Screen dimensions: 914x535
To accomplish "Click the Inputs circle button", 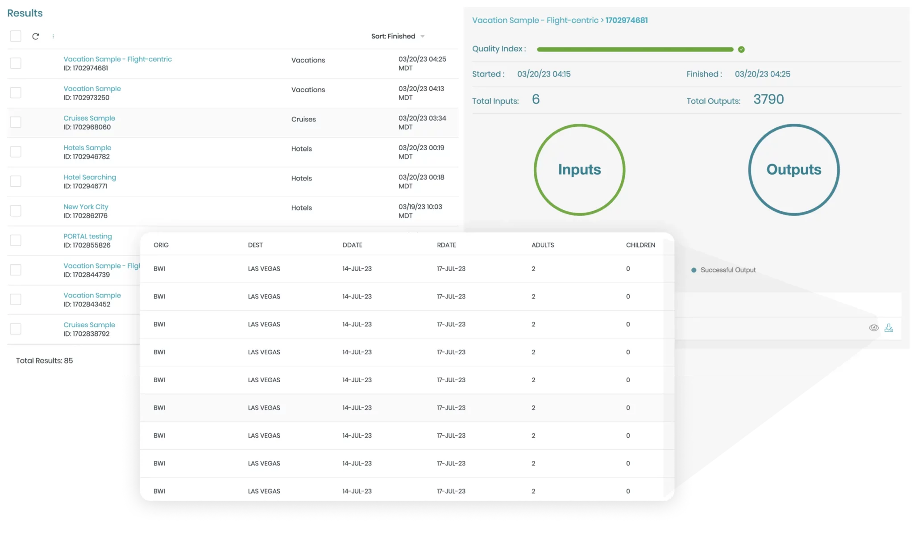I will tap(579, 170).
